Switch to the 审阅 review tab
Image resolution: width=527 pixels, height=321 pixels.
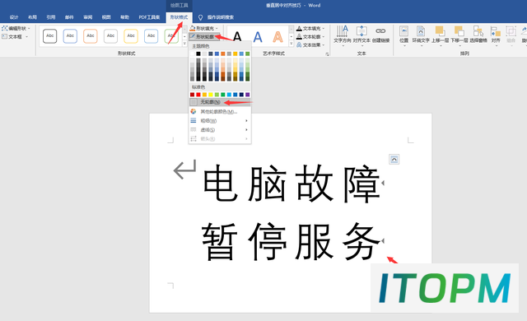88,17
